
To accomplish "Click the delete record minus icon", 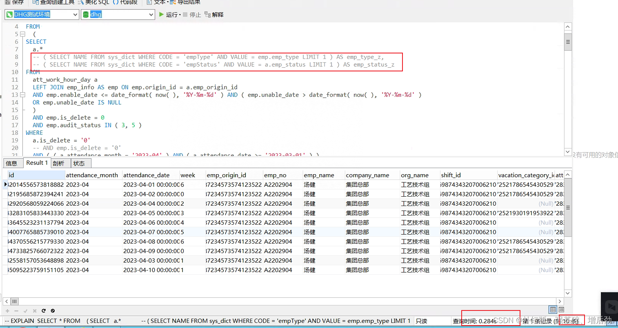I will 16,311.
